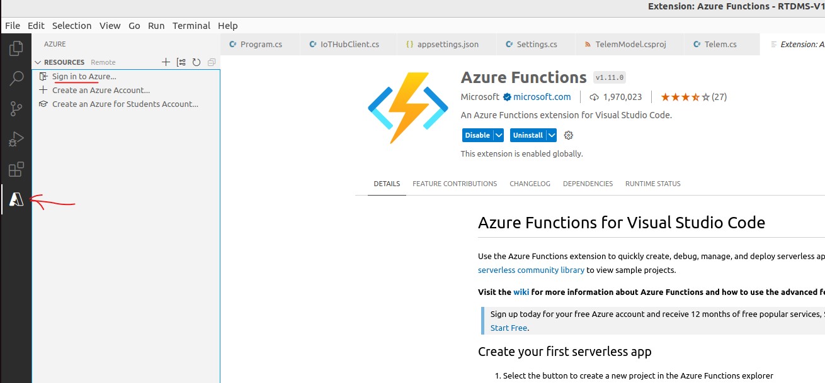Open the Go menu
The width and height of the screenshot is (825, 383).
pyautogui.click(x=134, y=26)
